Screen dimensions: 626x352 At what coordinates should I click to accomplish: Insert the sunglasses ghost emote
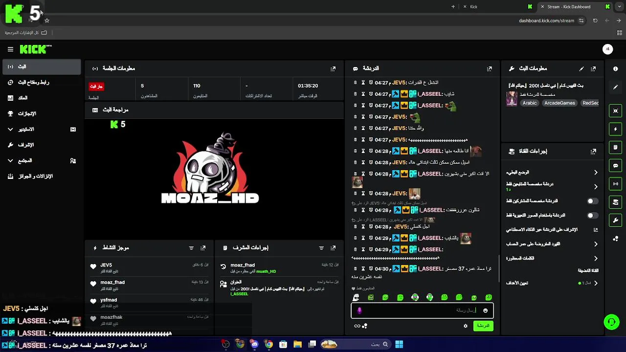(356, 297)
